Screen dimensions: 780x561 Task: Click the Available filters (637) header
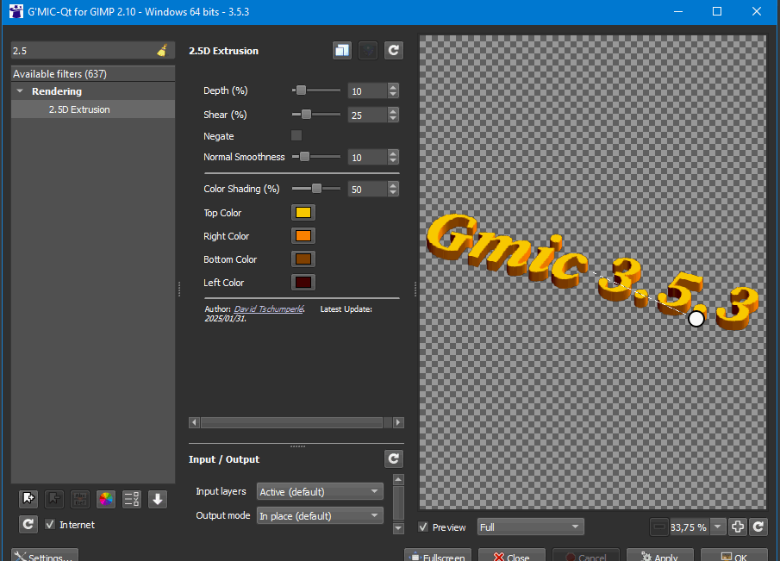pos(93,73)
